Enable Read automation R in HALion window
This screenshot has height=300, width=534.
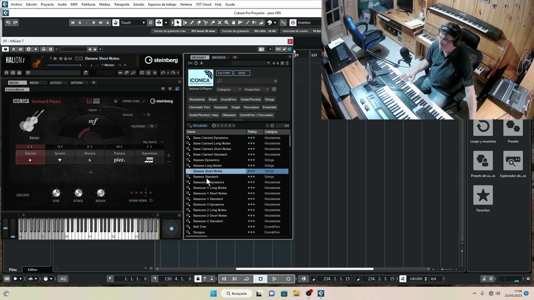click(14, 49)
